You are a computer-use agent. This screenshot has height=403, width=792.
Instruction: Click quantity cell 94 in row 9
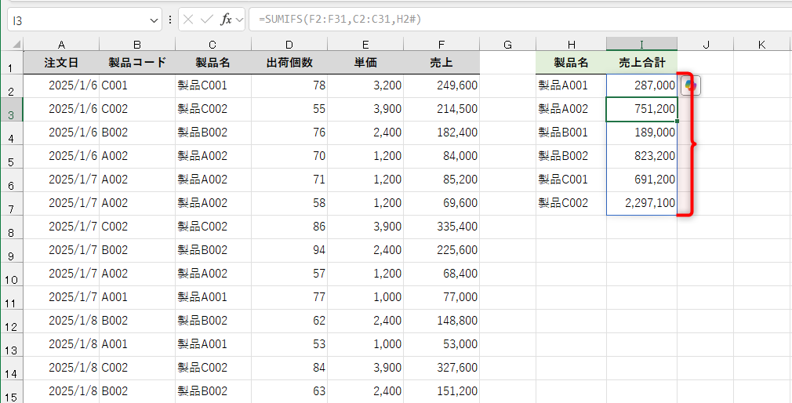coord(289,250)
